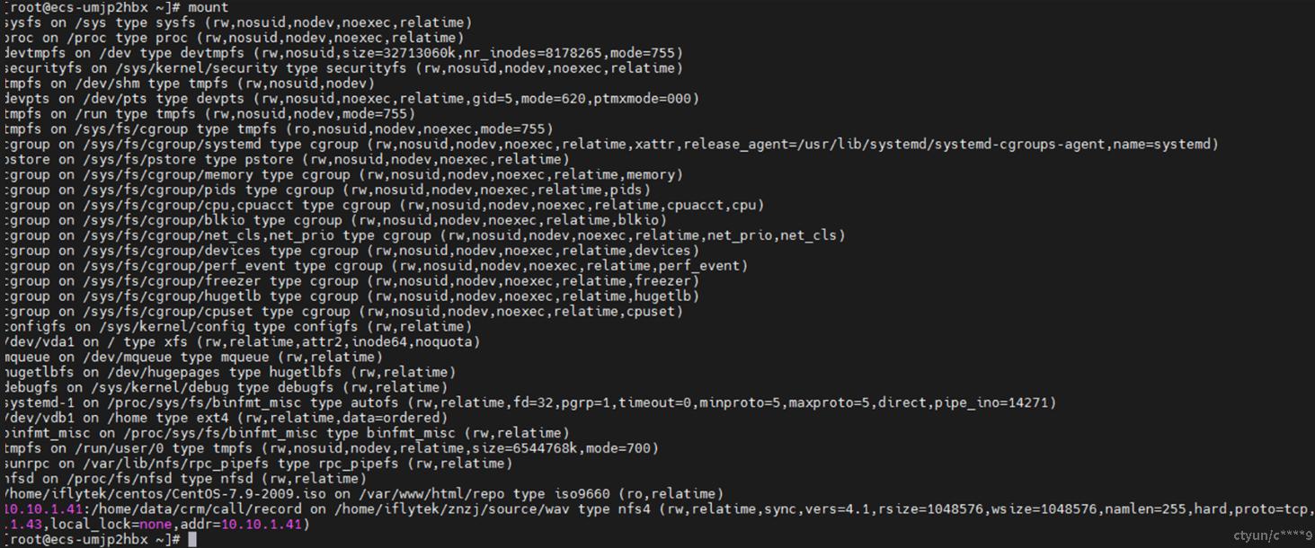Viewport: 1315px width, 548px height.
Task: Click the configfs on /sys/kernel/config line
Action: pos(237,327)
